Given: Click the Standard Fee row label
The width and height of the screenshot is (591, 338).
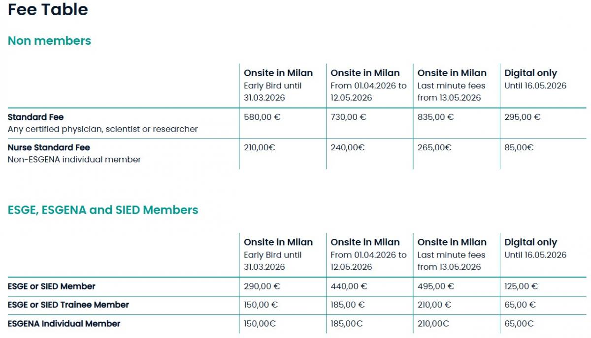Looking at the screenshot, I should pos(35,117).
